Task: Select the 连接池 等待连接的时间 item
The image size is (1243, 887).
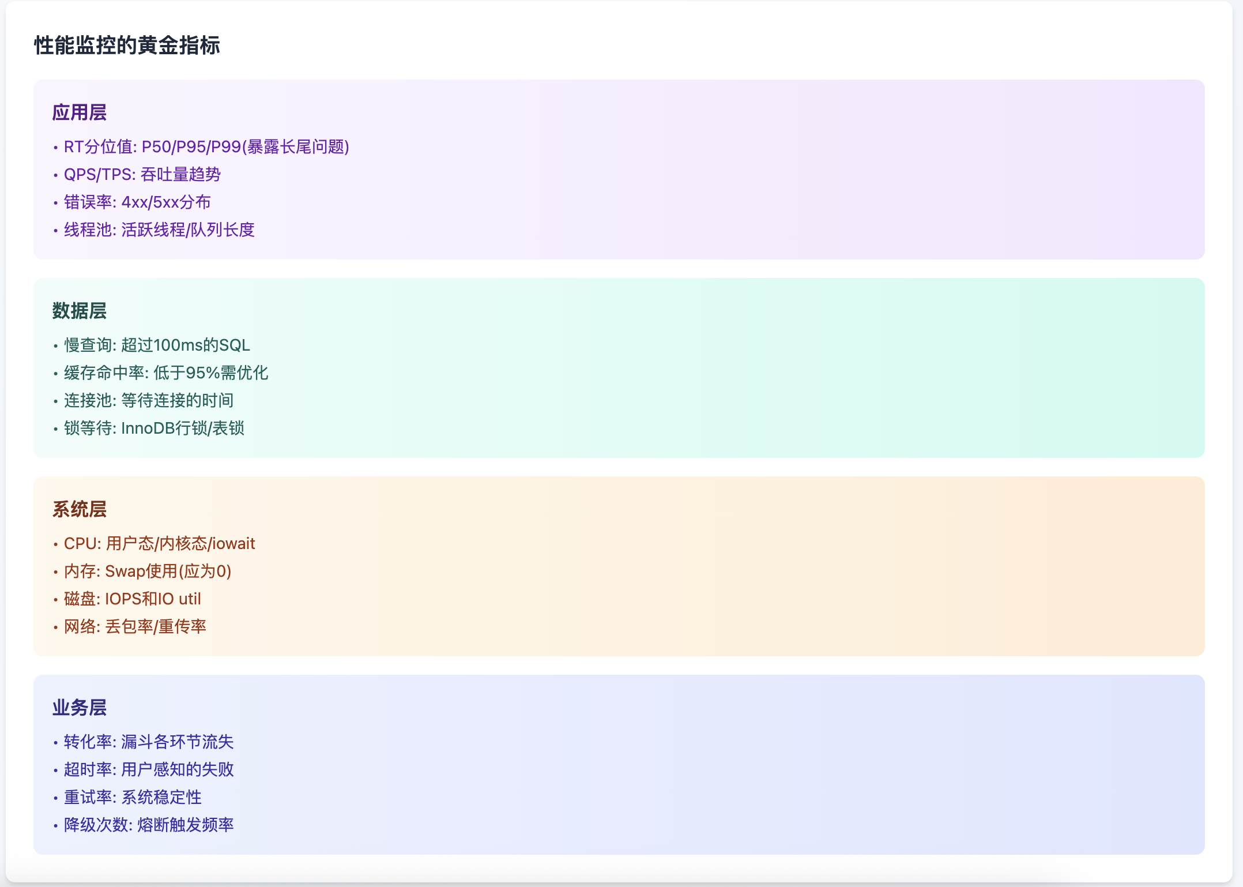Action: click(x=149, y=401)
